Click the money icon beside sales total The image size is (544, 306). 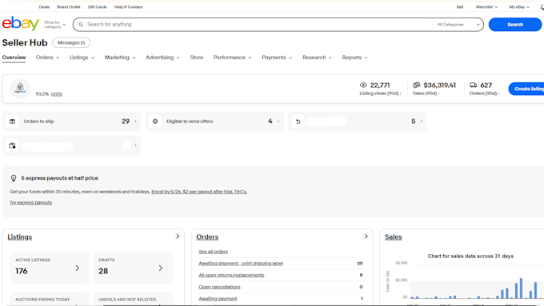(x=416, y=85)
